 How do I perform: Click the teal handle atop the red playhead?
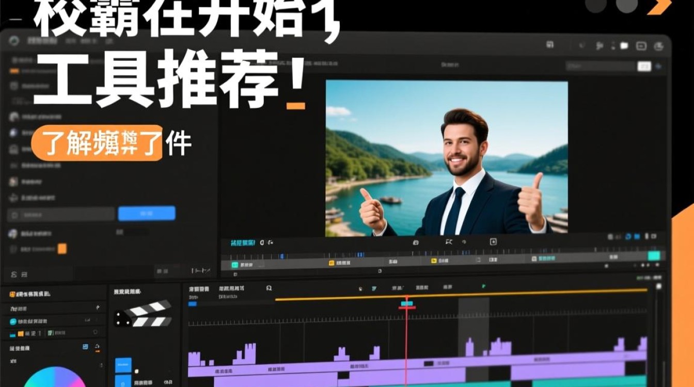(407, 304)
